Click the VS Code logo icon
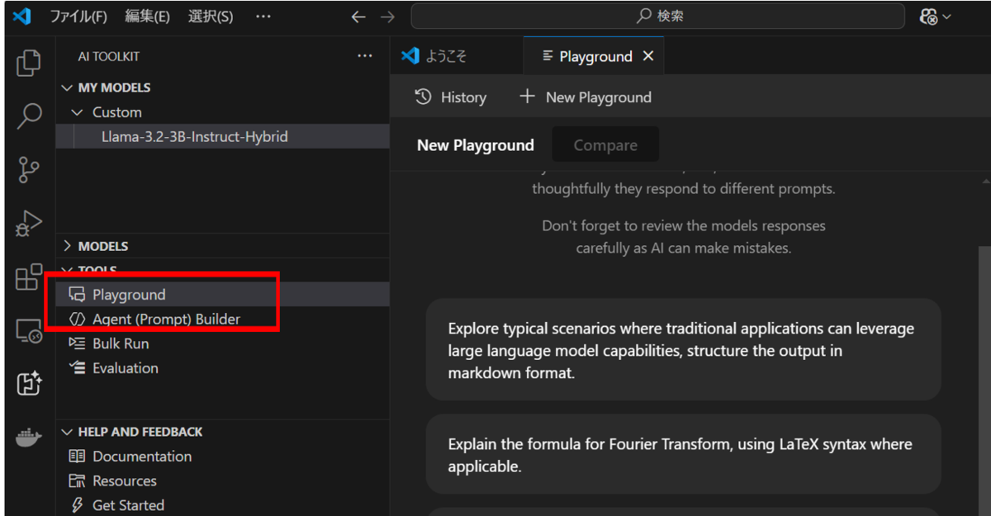 (22, 16)
